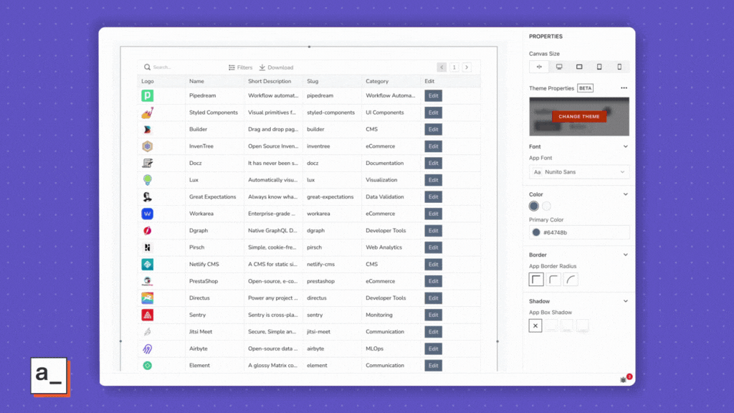Screen dimensions: 734x413
Task: Select the white background color swatch
Action: coord(546,206)
